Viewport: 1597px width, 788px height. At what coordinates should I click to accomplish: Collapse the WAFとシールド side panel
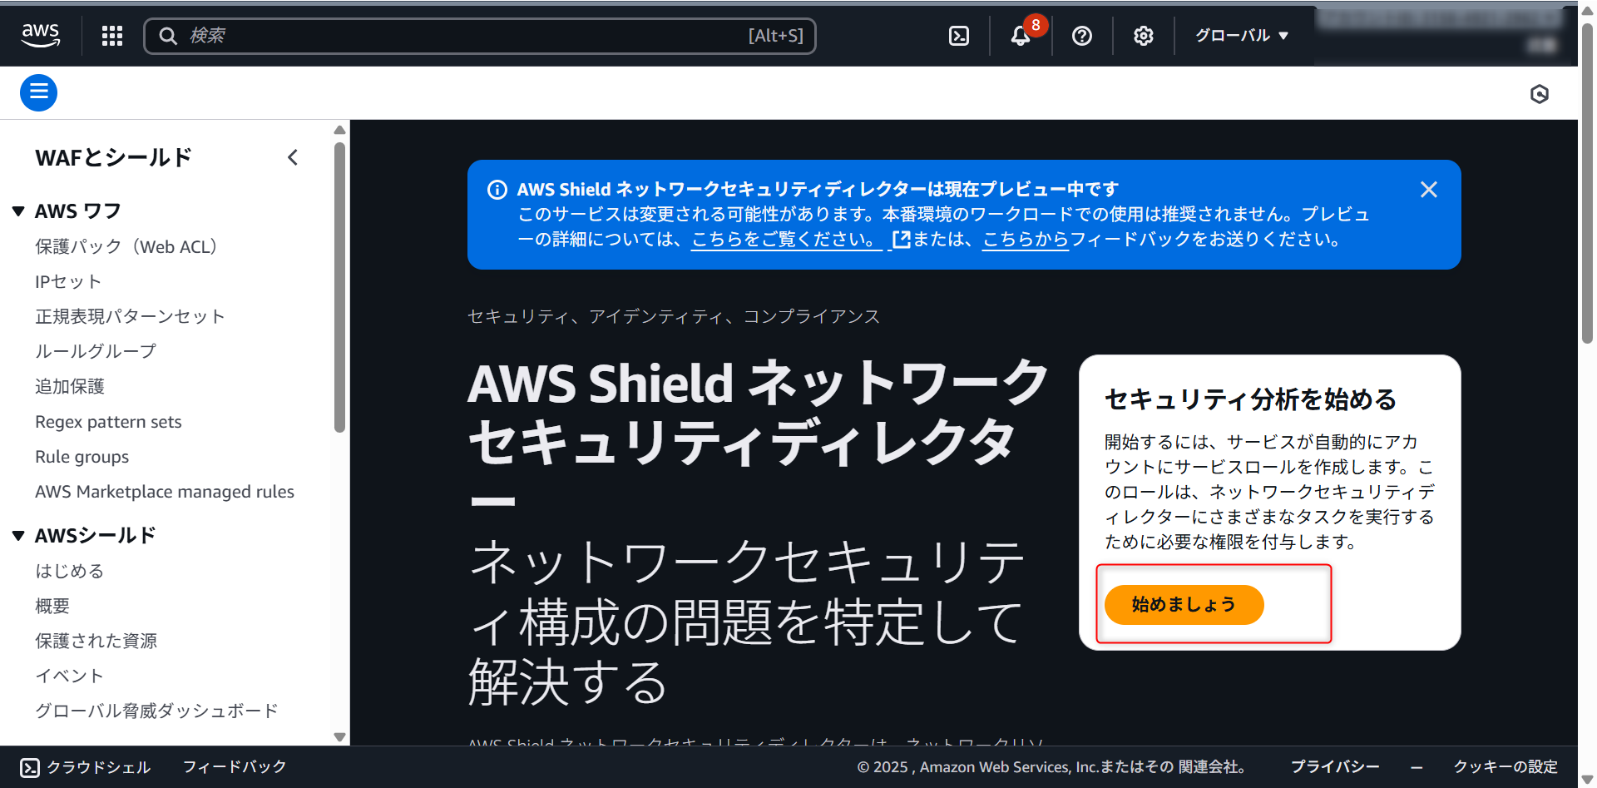tap(293, 157)
